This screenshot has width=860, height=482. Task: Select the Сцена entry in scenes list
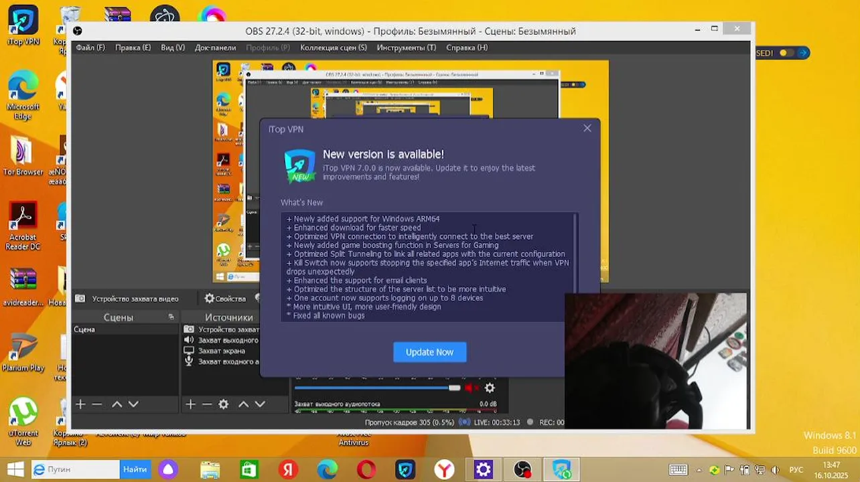125,329
